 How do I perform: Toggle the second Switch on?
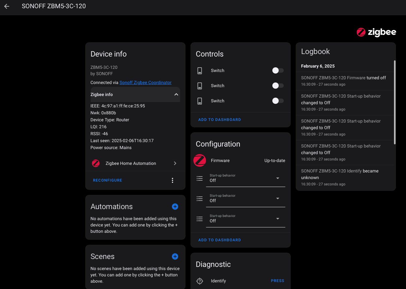[x=278, y=86]
